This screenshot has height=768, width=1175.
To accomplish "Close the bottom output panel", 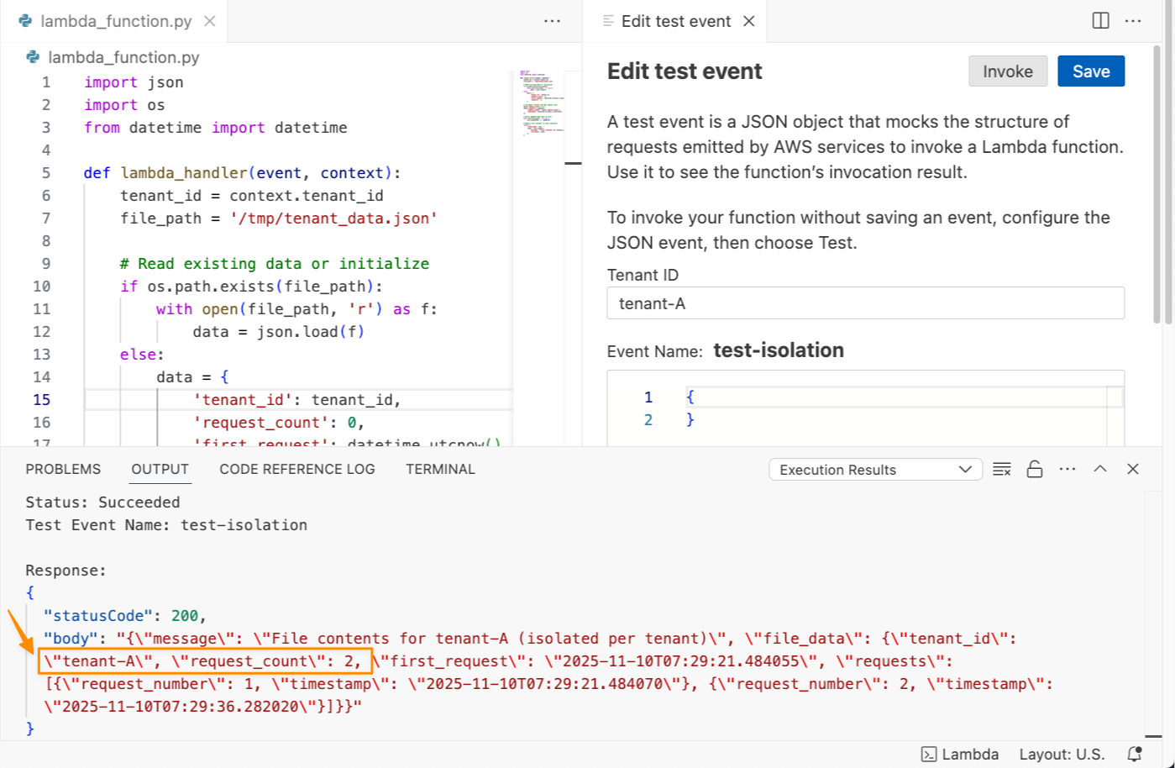I will (1132, 469).
